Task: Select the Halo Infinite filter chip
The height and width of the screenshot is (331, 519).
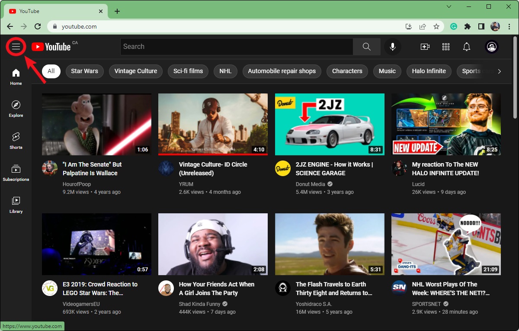Action: 429,71
